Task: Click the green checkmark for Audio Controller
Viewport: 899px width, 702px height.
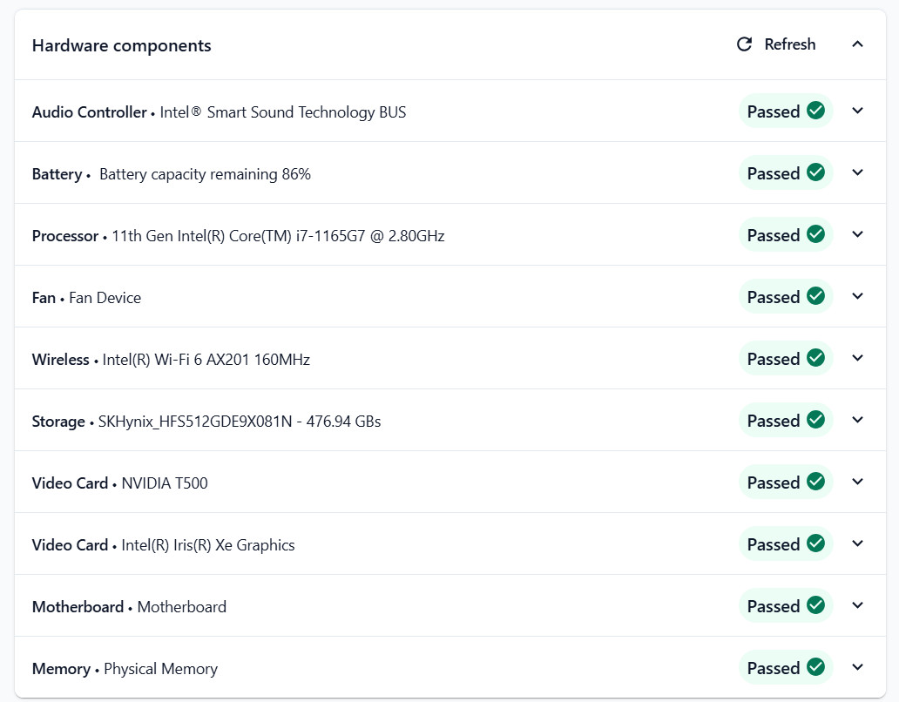Action: click(x=815, y=110)
